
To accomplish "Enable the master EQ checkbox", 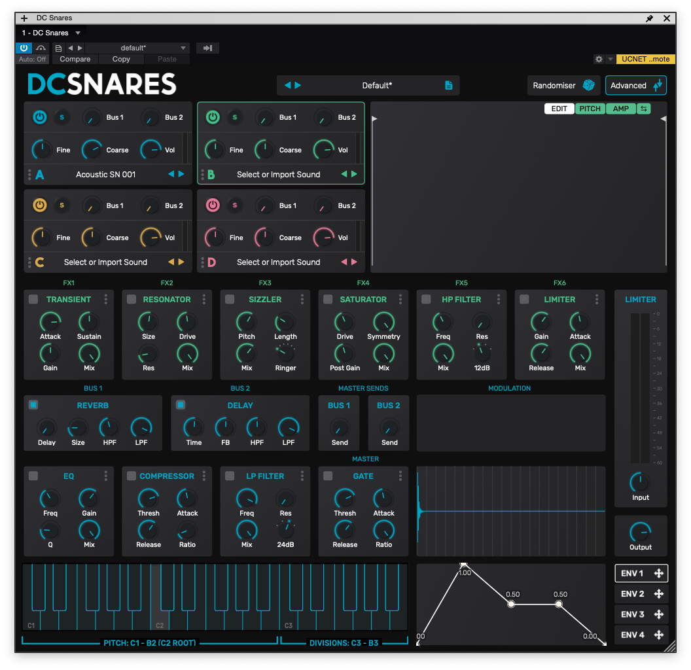I will [x=33, y=476].
